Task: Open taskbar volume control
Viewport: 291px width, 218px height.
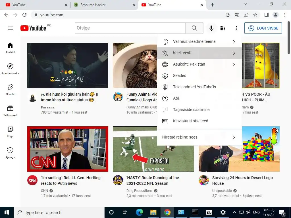Action: tap(248, 212)
